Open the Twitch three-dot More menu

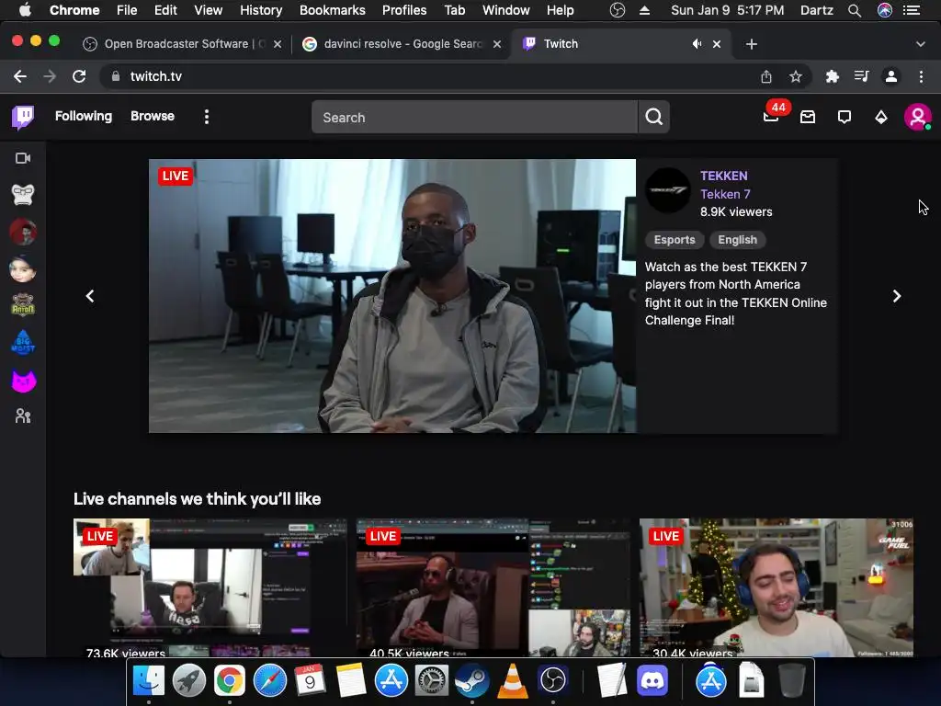click(207, 117)
